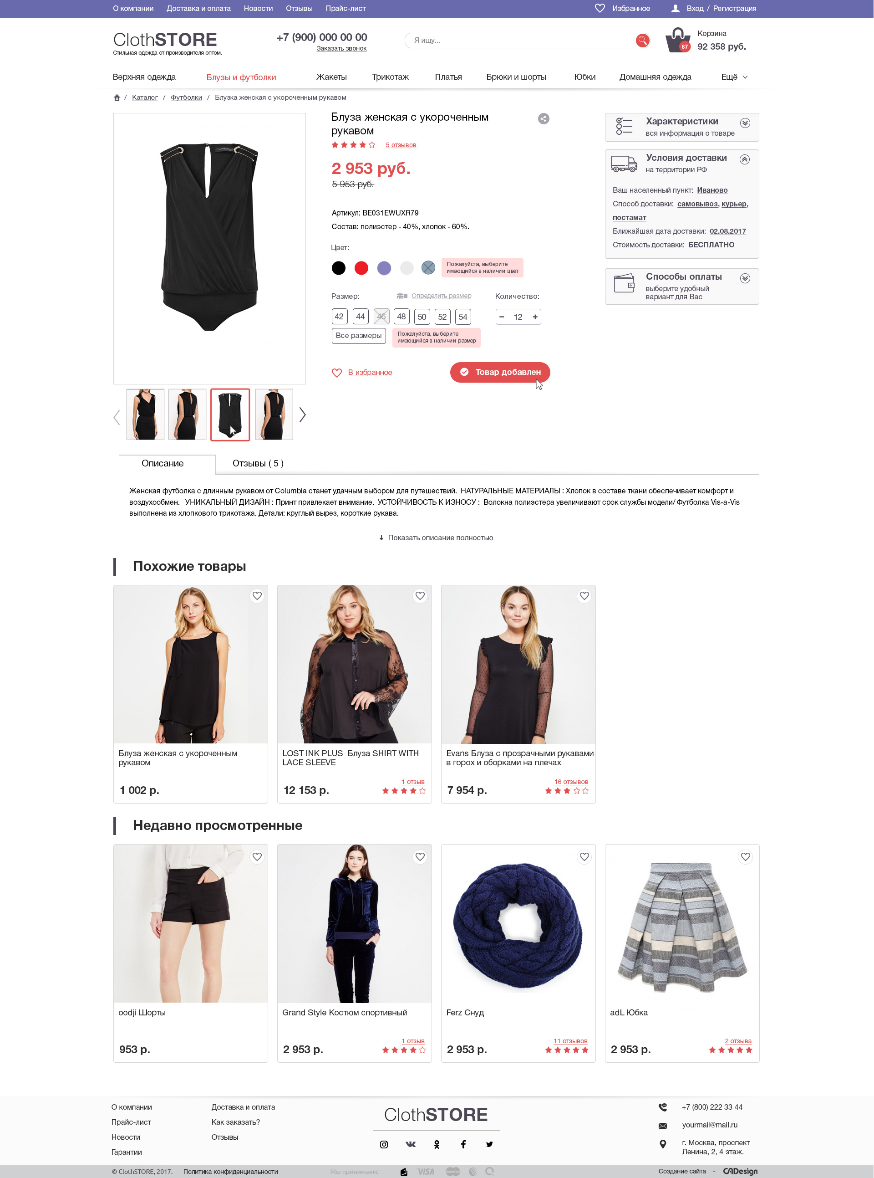Favorite the Ferz Снуд product heart
The height and width of the screenshot is (1178, 874).
[584, 856]
